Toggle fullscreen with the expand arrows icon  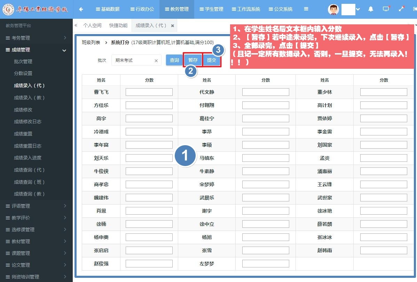[401, 9]
